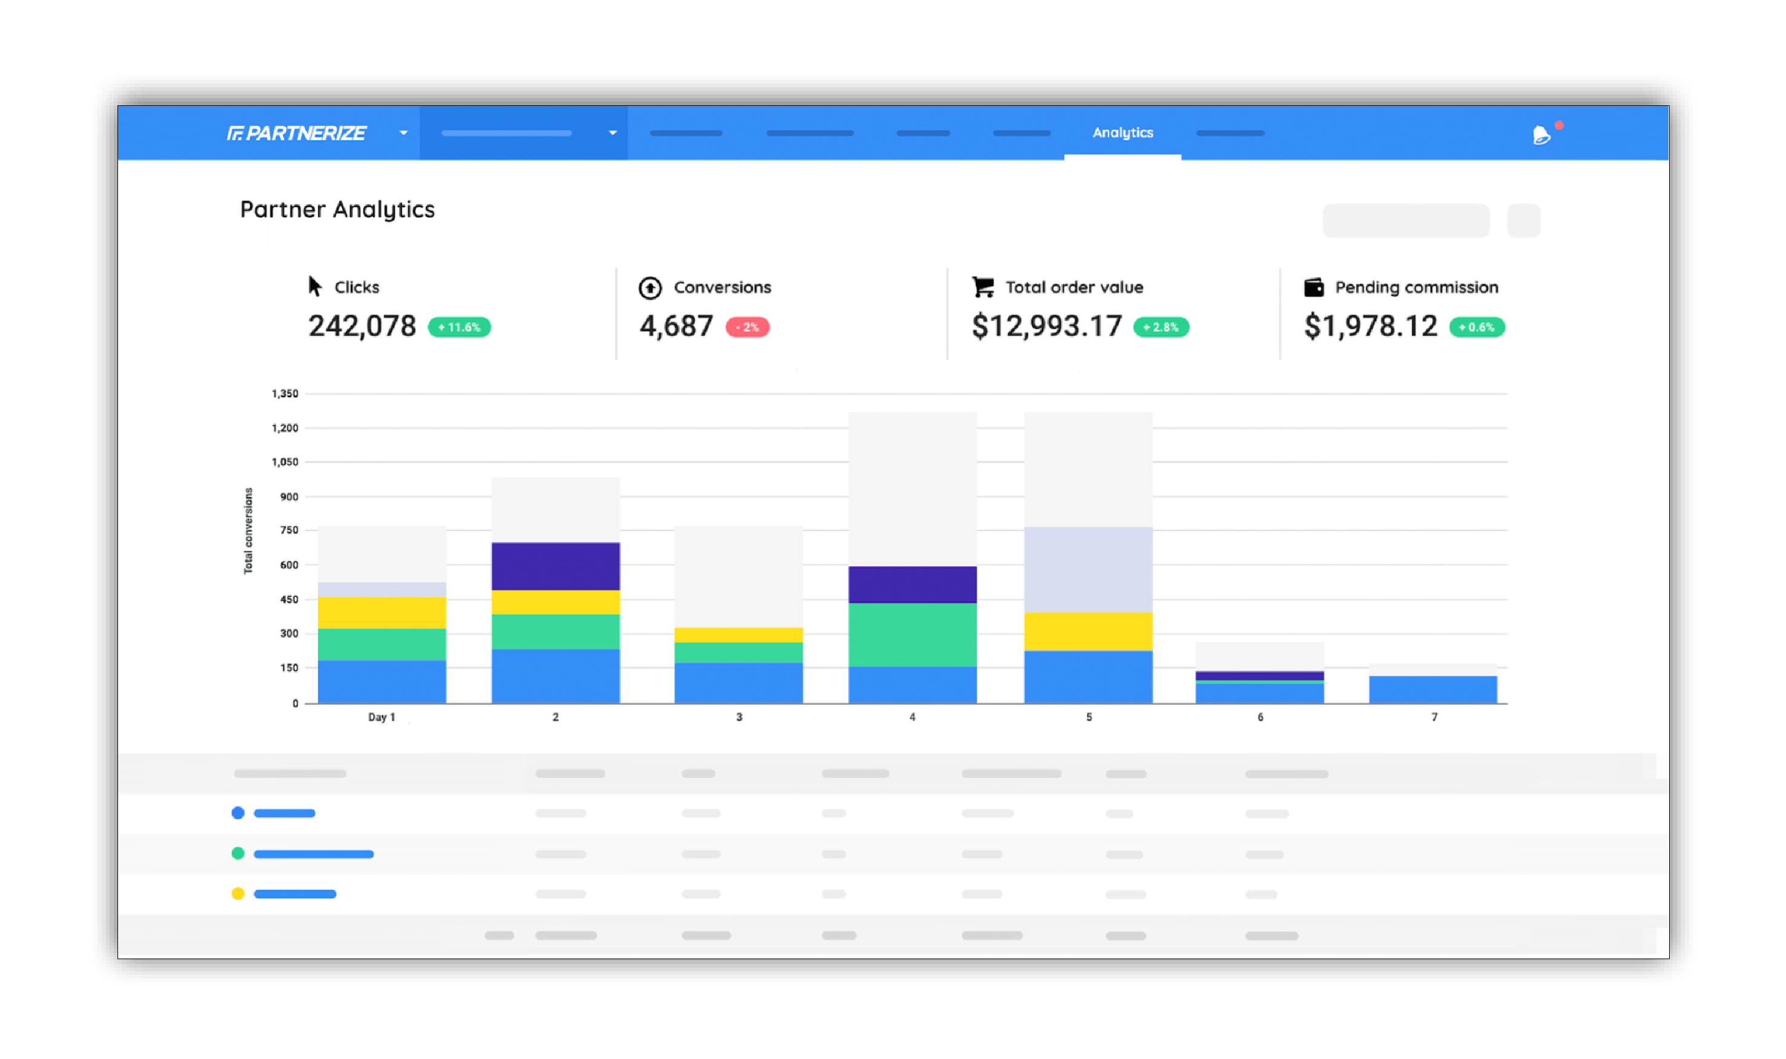The width and height of the screenshot is (1786, 1059).
Task: Toggle the yellow legend dot series
Action: 238,893
